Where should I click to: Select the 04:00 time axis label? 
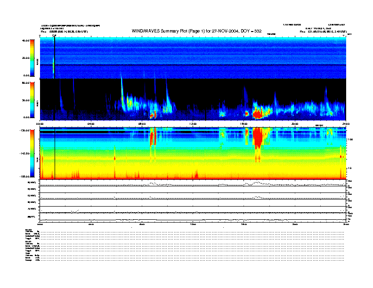[91, 123]
